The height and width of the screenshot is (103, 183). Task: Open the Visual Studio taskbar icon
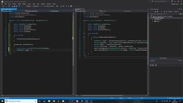click(x=86, y=101)
